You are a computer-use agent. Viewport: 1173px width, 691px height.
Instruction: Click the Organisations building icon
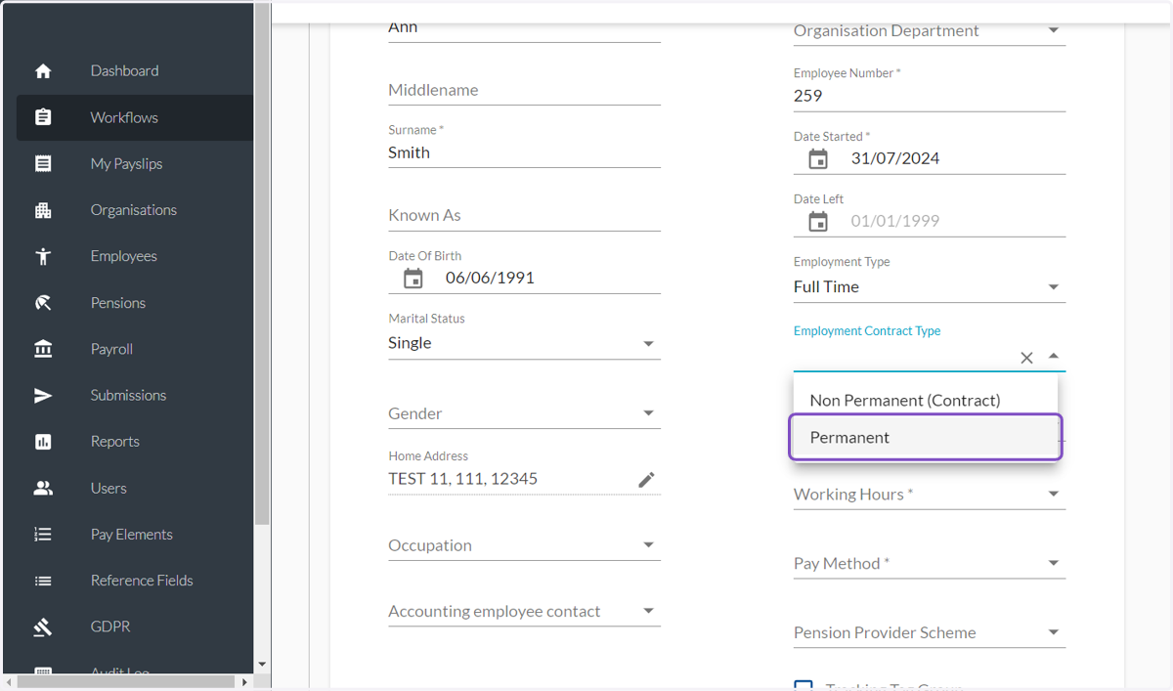pos(43,210)
